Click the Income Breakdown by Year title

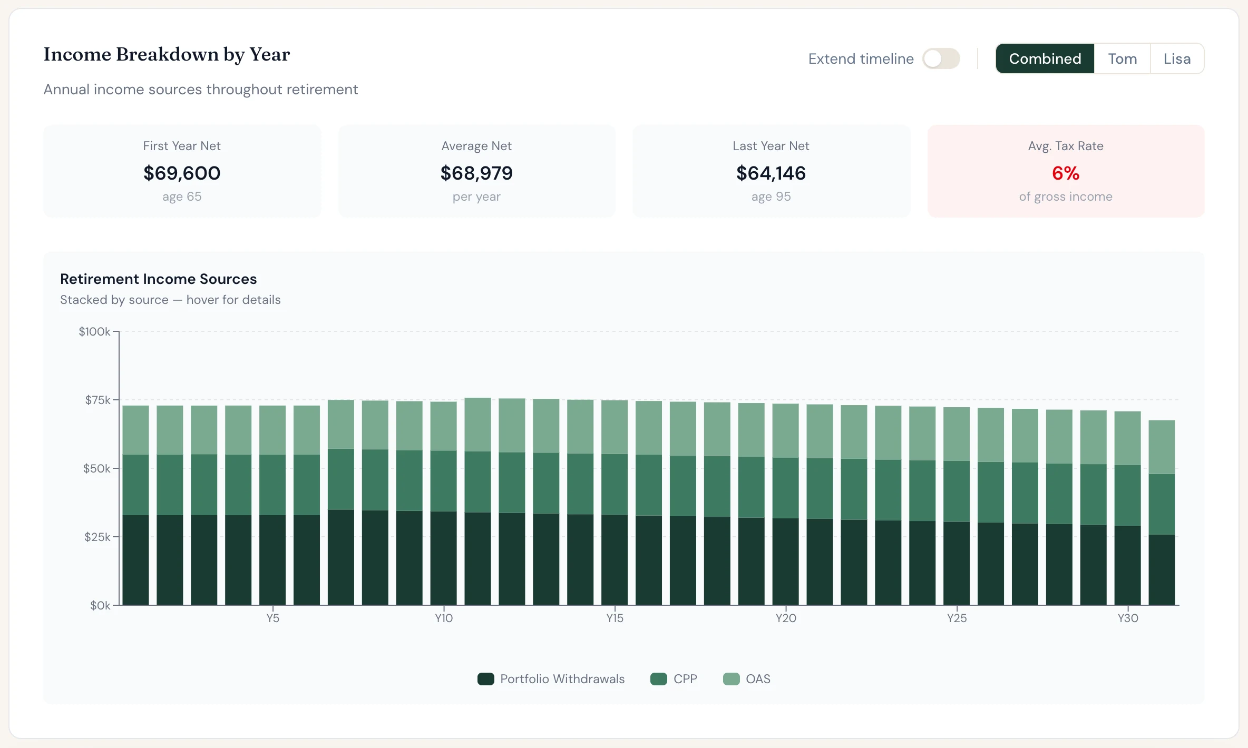(x=167, y=55)
